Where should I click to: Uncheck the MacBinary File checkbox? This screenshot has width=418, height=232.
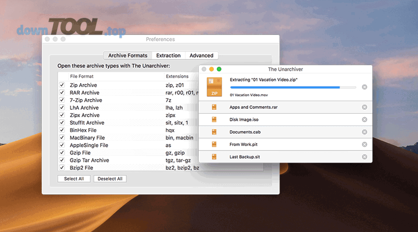tap(62, 138)
